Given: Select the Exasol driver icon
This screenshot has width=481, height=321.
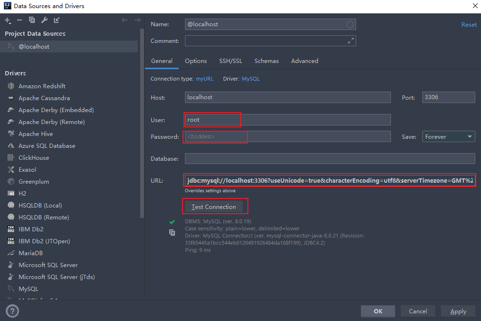Looking at the screenshot, I should (x=11, y=169).
